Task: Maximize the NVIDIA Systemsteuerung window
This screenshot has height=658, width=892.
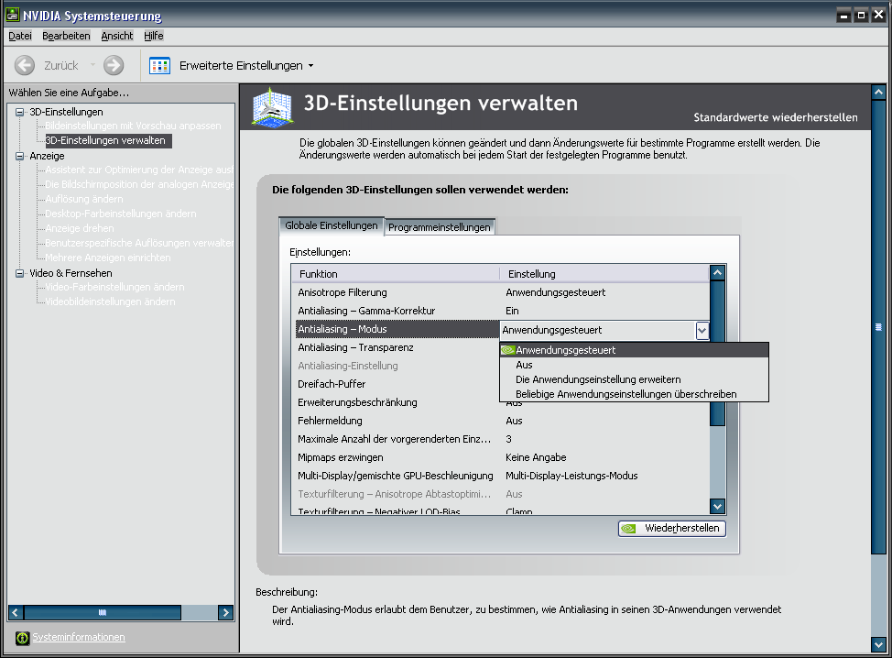Action: 861,16
